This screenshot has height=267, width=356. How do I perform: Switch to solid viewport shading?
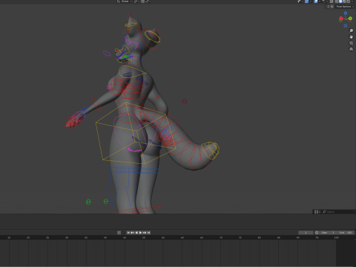point(340,1)
